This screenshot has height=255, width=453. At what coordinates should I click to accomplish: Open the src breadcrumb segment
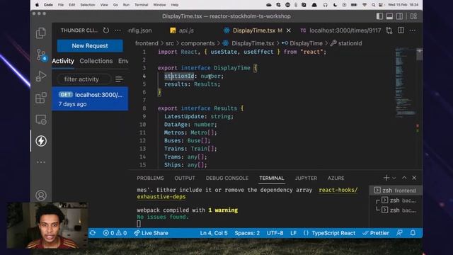pyautogui.click(x=170, y=43)
